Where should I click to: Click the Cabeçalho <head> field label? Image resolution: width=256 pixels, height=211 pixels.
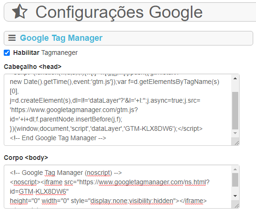[33, 67]
